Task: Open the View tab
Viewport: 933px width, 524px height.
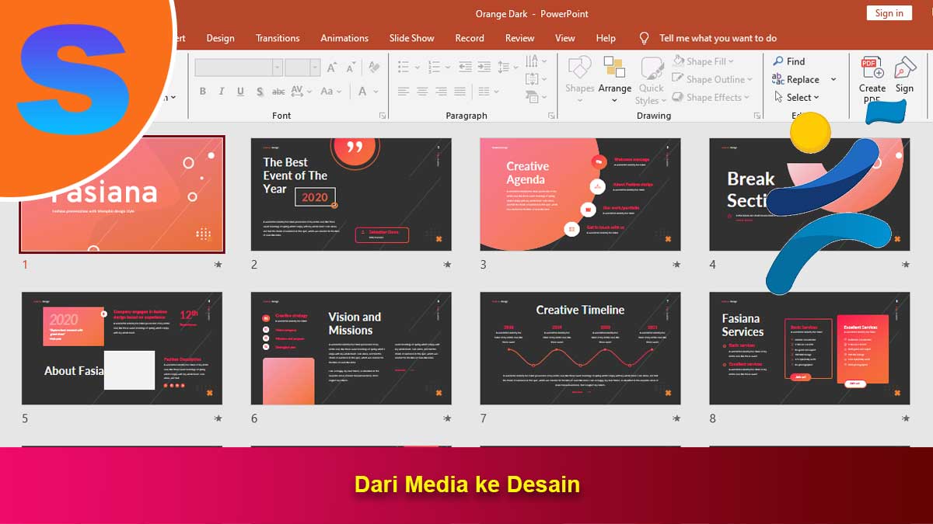Action: click(x=565, y=38)
